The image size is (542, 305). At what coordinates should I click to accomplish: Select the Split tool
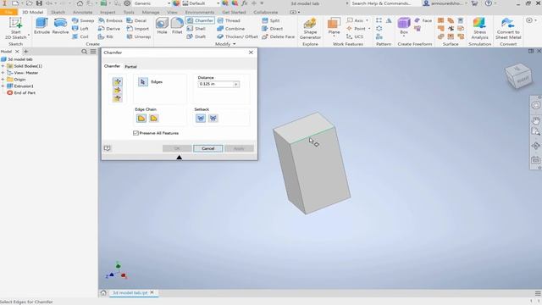tap(271, 20)
